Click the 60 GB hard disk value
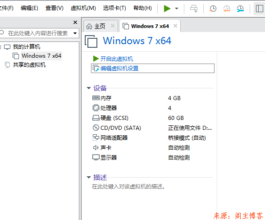The image size is (265, 220). 176,118
